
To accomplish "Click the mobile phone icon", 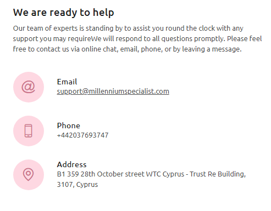I will point(29,131).
